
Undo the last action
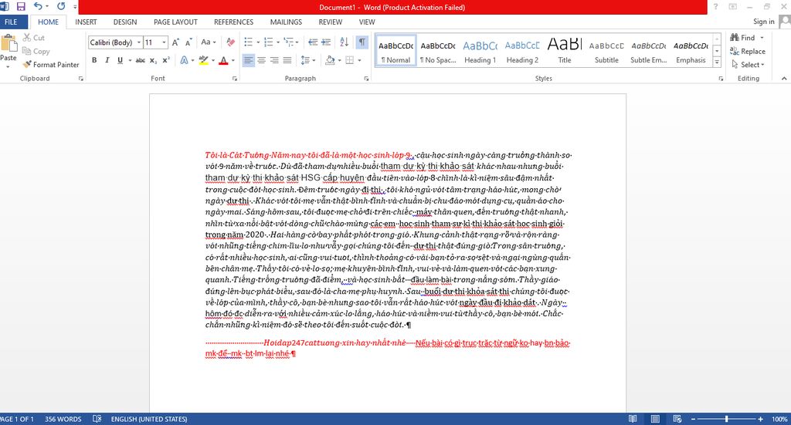38,6
